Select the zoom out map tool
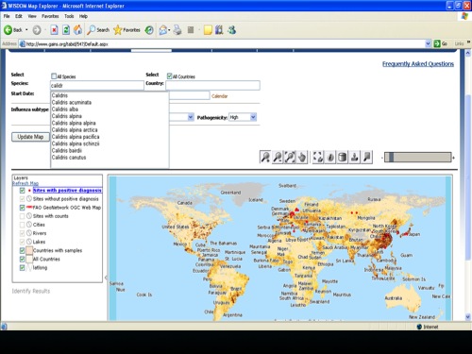Screen dimensions: 472x354 point(278,157)
